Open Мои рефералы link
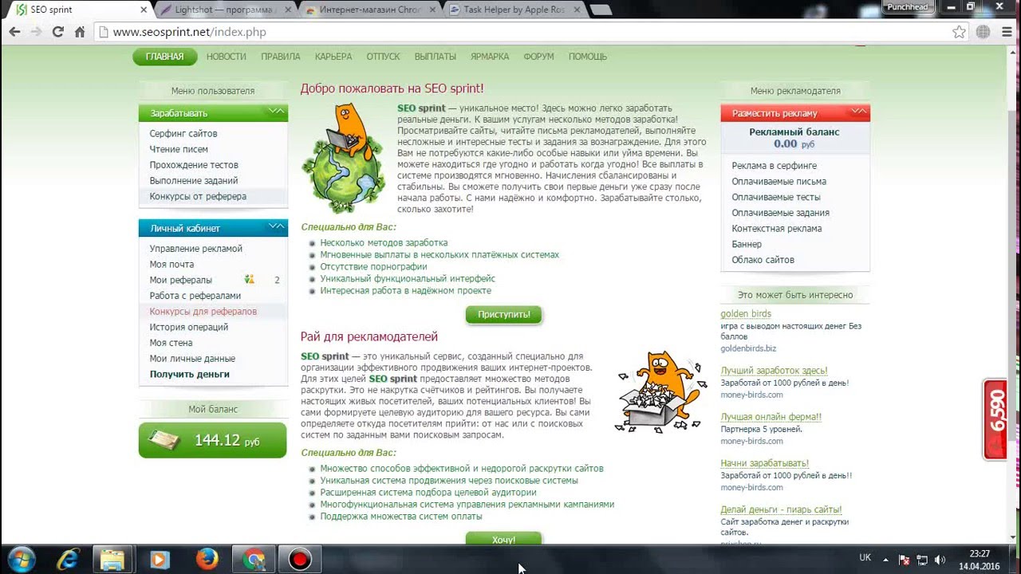Image resolution: width=1021 pixels, height=574 pixels. point(181,280)
